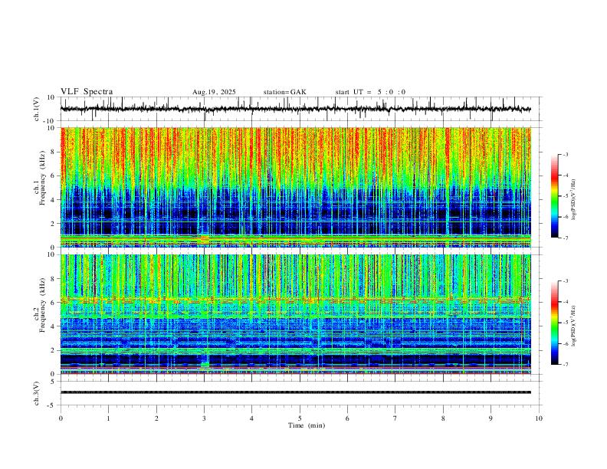Click the '2' tick on ch.1 frequency axis
Viewport: 607px width, 469px height.
[x=54, y=223]
